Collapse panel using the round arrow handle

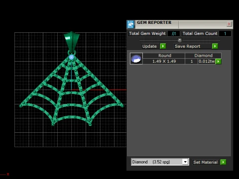coord(180,40)
